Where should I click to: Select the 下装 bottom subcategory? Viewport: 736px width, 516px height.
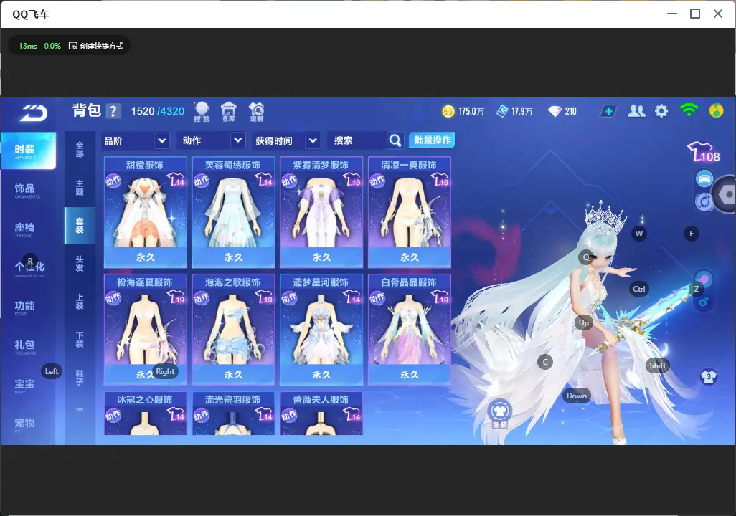pyautogui.click(x=80, y=340)
